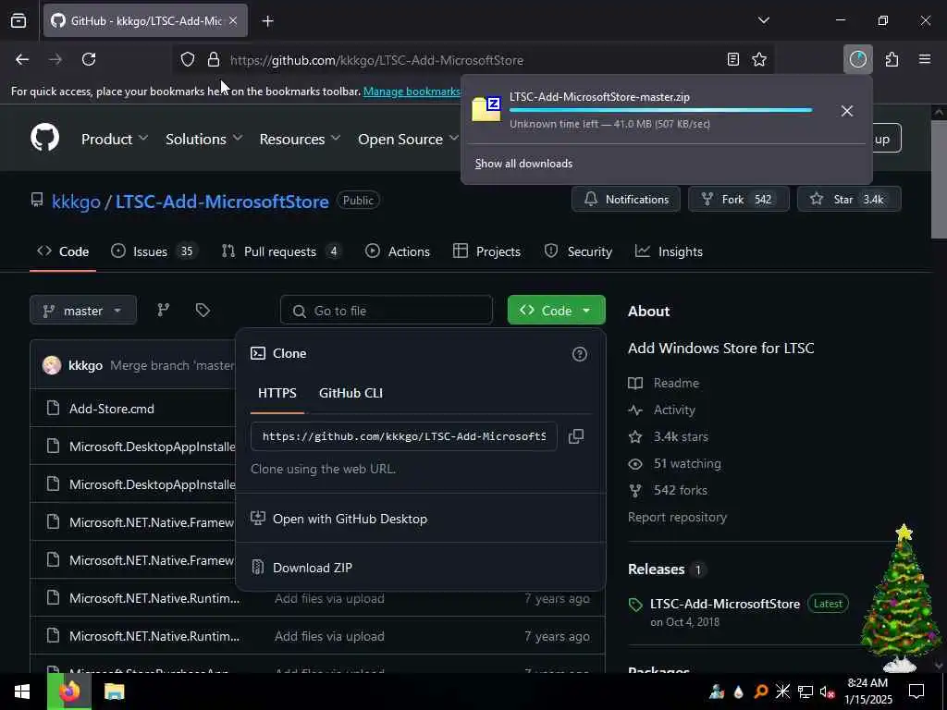Toggle the green Code dropdown button
Viewport: 947px width, 710px height.
(x=556, y=310)
